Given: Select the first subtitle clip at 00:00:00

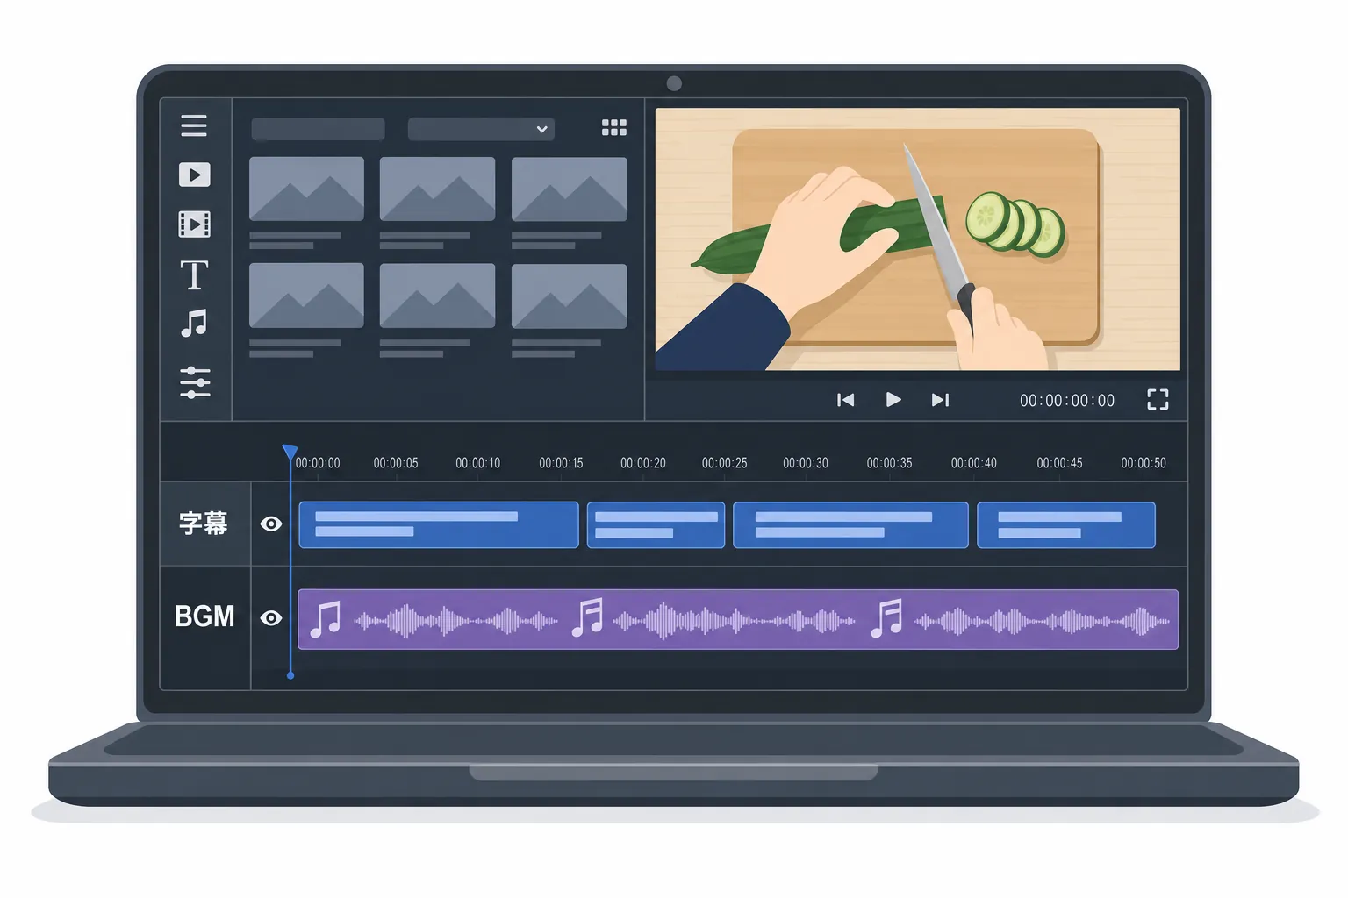Looking at the screenshot, I should (439, 524).
